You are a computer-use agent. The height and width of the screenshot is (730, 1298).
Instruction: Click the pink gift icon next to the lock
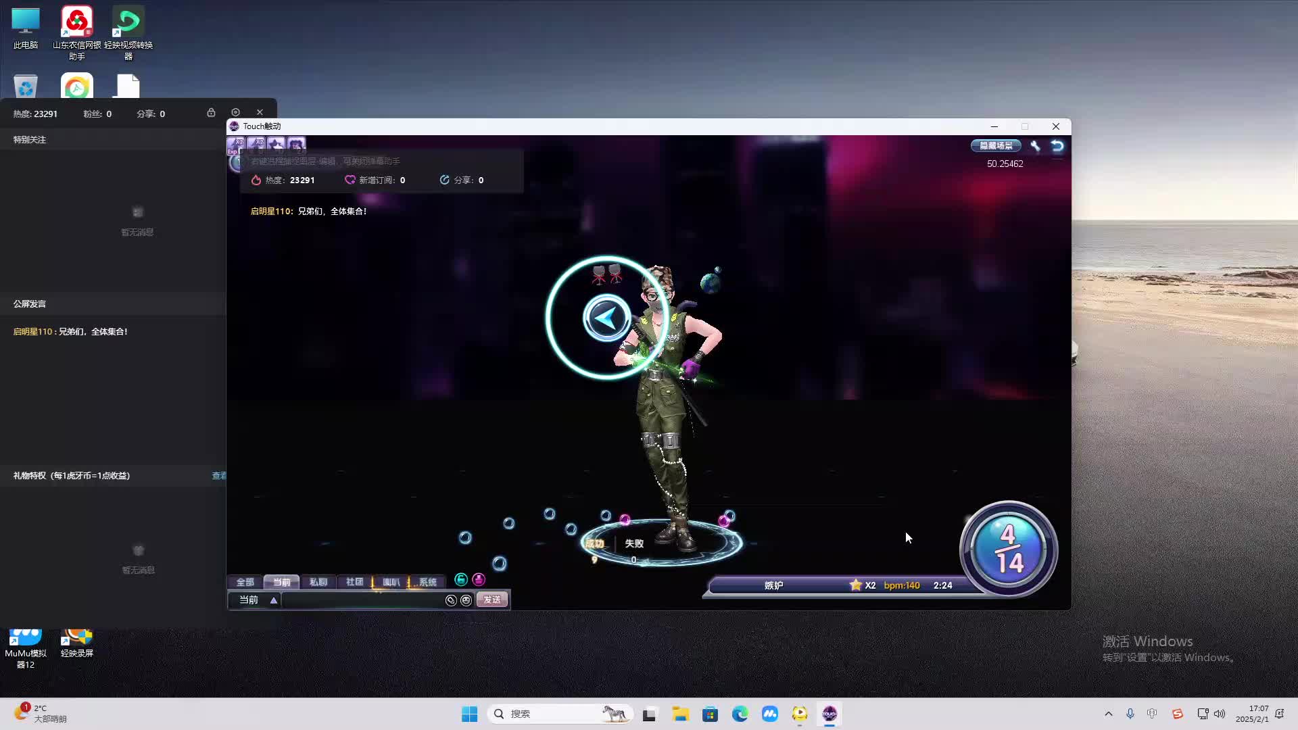click(479, 579)
